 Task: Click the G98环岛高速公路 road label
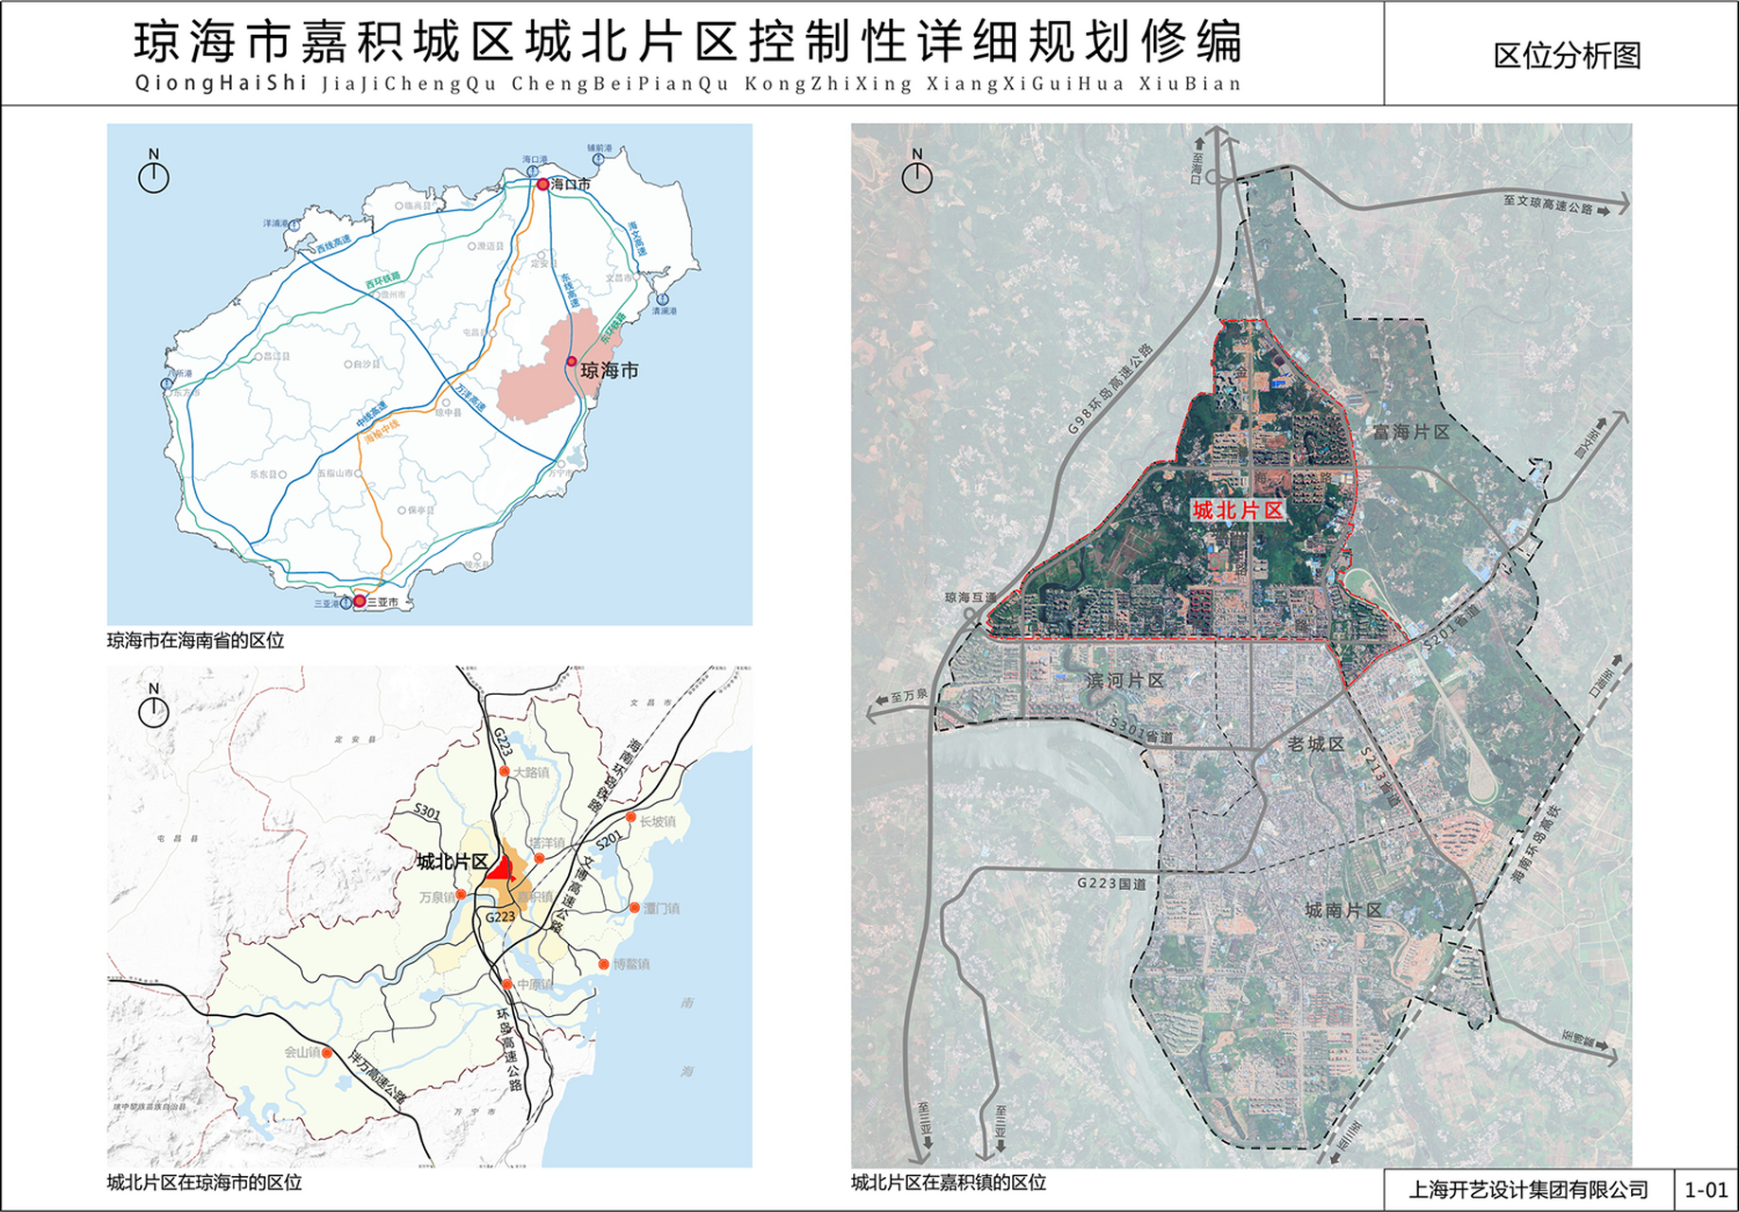[1110, 389]
